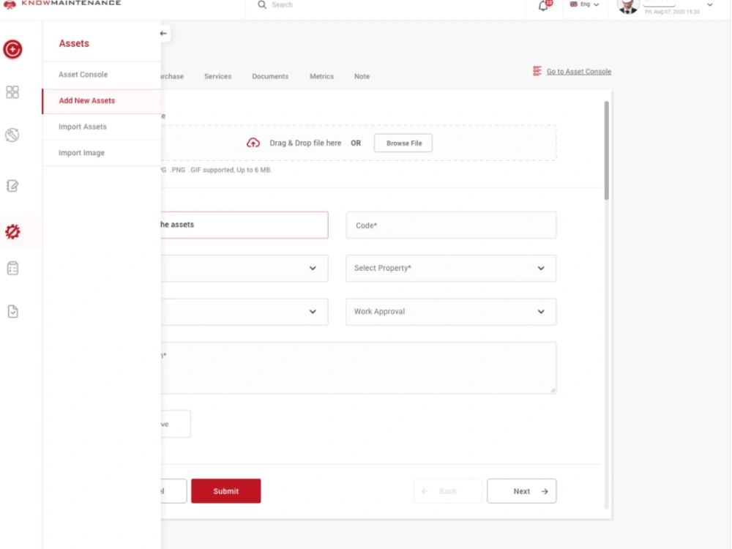Screen dimensions: 732x549
Task: Switch to the Services tab
Action: click(x=217, y=76)
